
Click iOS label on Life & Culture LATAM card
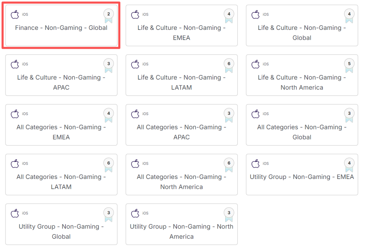(x=145, y=64)
